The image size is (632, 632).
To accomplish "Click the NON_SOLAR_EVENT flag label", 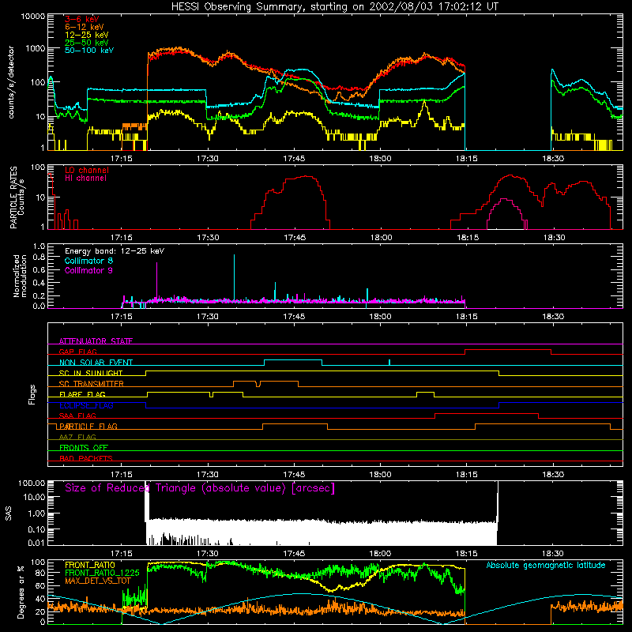I will tap(96, 363).
